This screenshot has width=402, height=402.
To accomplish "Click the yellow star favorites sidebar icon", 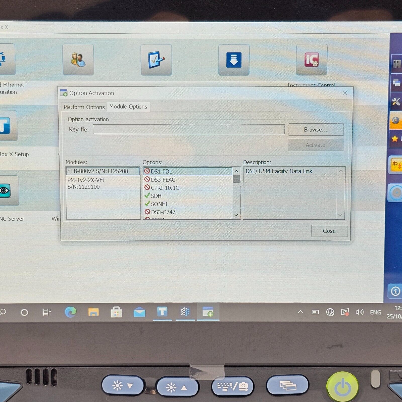I will click(395, 138).
